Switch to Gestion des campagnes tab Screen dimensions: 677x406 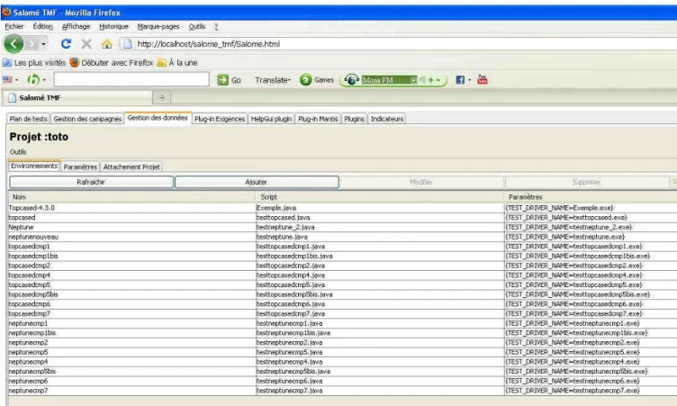tap(87, 119)
